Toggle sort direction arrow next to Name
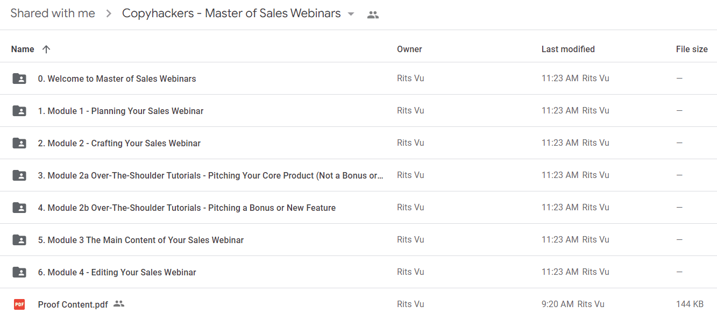717x320 pixels. (x=46, y=49)
